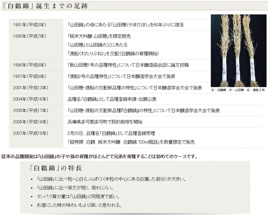Select the 1996年(平成8年) year cell

coord(29,65)
